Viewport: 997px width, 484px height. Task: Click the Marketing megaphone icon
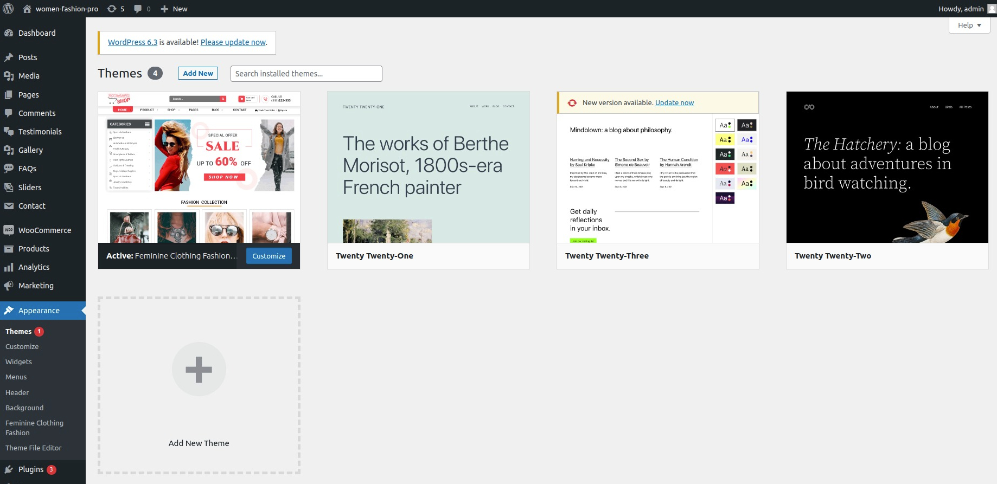9,286
